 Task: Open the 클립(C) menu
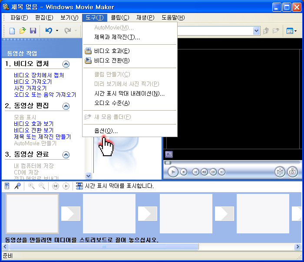120,18
